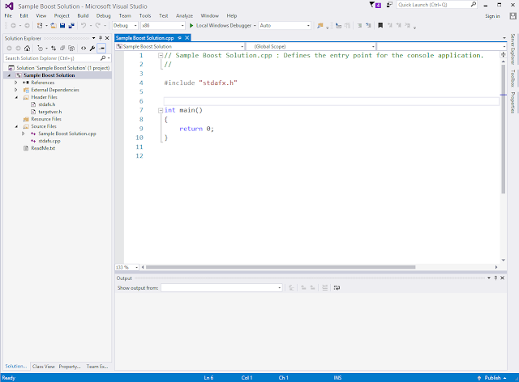The height and width of the screenshot is (382, 519).
Task: Click the Collapse All icon in Solution Explorer
Action: tap(62, 49)
